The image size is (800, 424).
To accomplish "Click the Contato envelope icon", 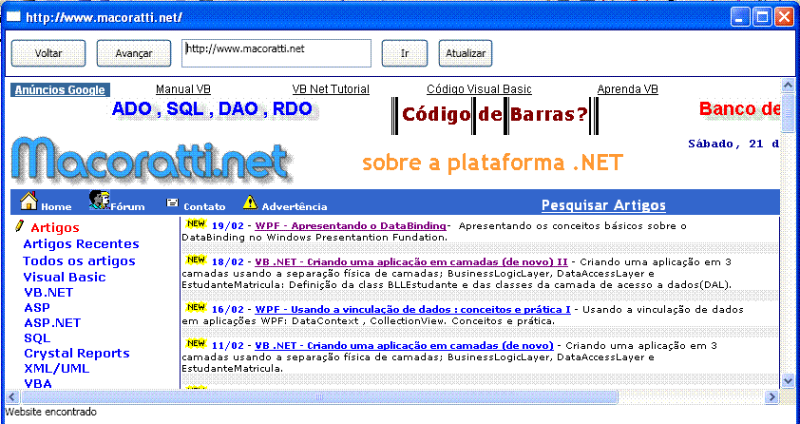I will pyautogui.click(x=173, y=202).
